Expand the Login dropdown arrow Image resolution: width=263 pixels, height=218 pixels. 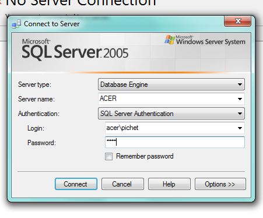point(240,128)
